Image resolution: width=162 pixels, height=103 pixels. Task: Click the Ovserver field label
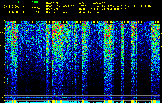click(52, 3)
